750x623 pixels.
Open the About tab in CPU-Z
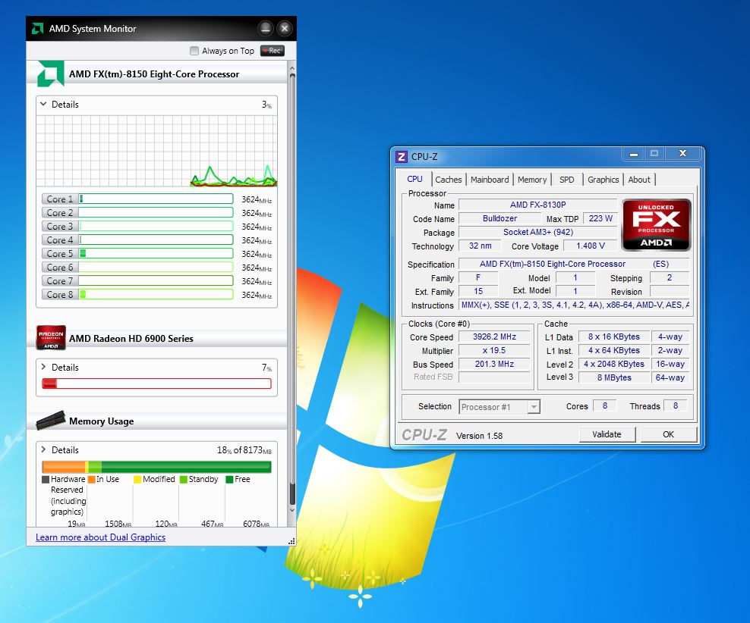click(x=639, y=180)
